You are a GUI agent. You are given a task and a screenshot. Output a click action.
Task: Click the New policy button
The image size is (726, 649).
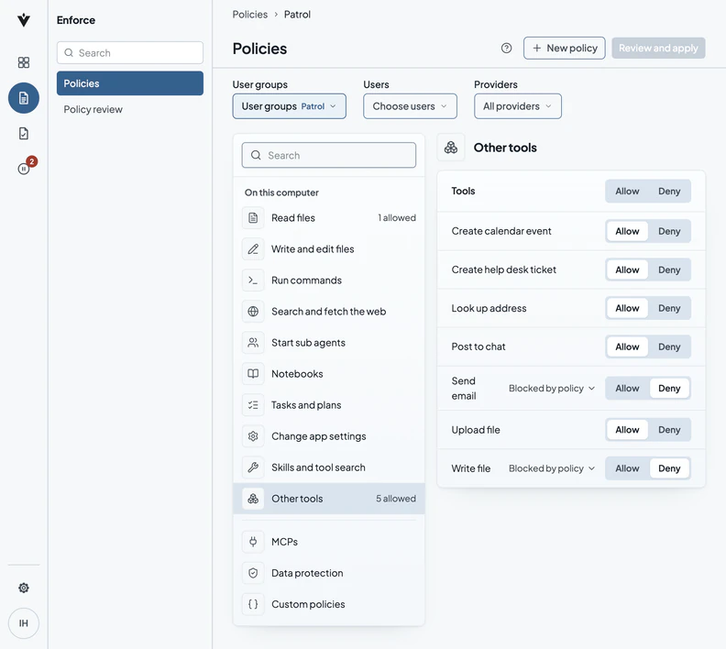565,49
